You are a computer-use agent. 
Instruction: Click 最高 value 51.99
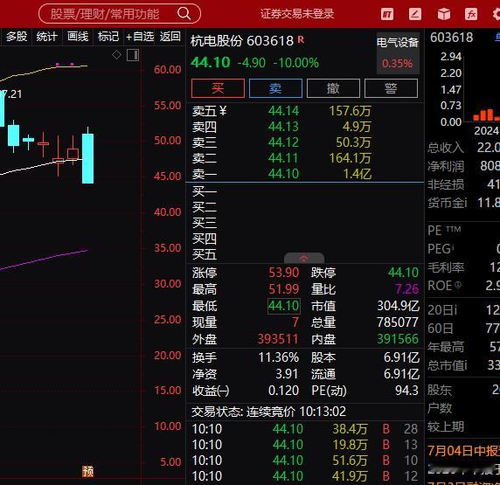(284, 289)
